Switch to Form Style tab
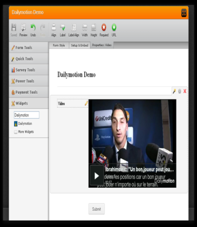 click(59, 45)
